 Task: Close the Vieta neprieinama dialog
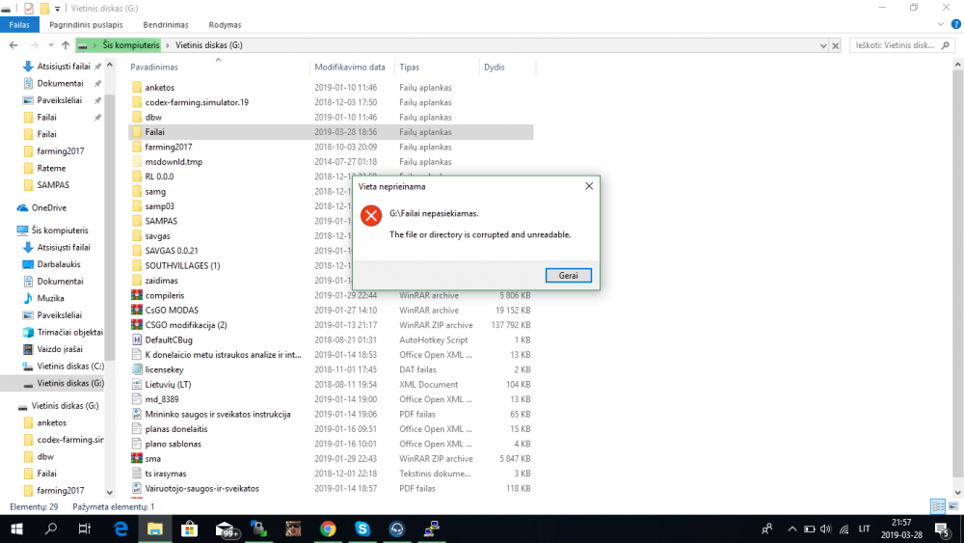click(589, 186)
